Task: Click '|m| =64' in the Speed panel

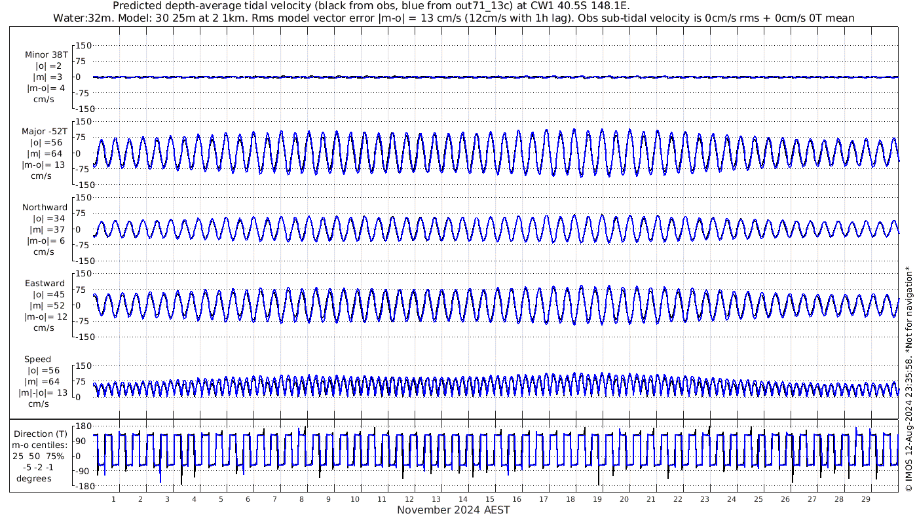Action: 43,382
